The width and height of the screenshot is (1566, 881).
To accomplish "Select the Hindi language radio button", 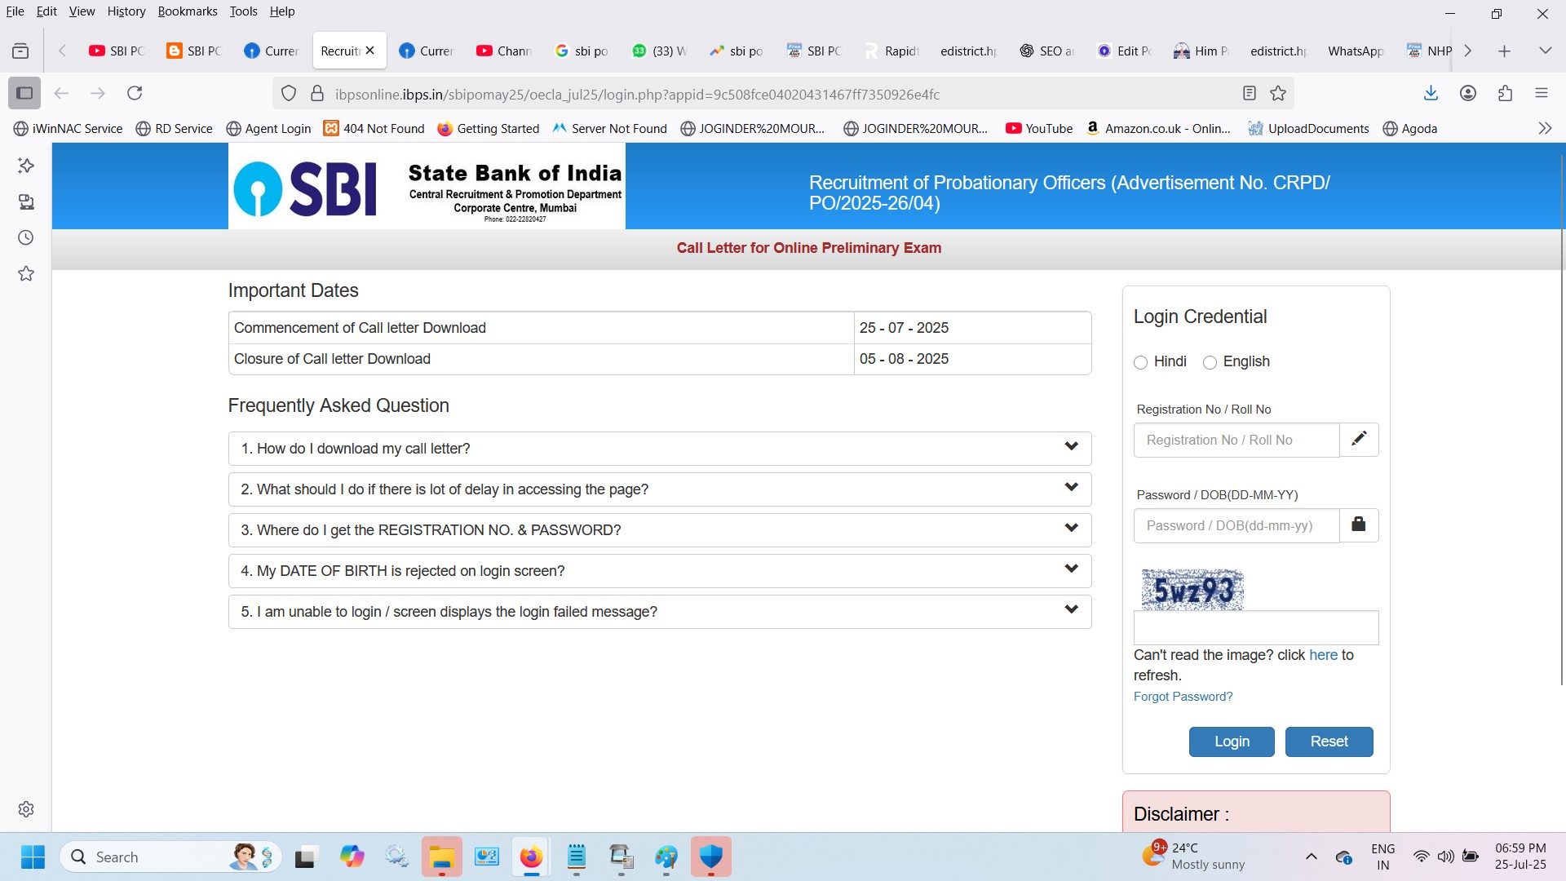I will (1140, 362).
